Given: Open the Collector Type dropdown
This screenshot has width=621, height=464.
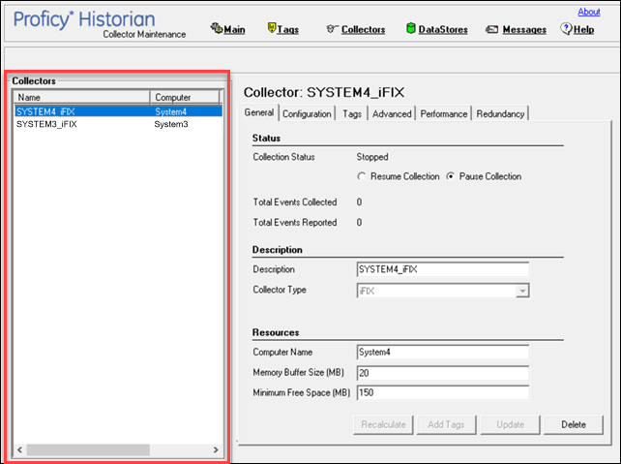Looking at the screenshot, I should [x=522, y=291].
